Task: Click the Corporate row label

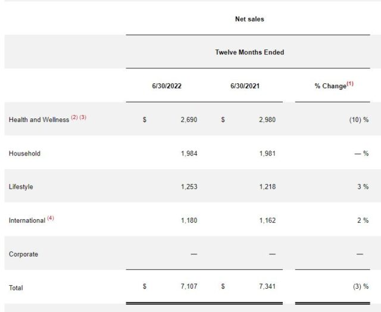Action: [x=23, y=254]
